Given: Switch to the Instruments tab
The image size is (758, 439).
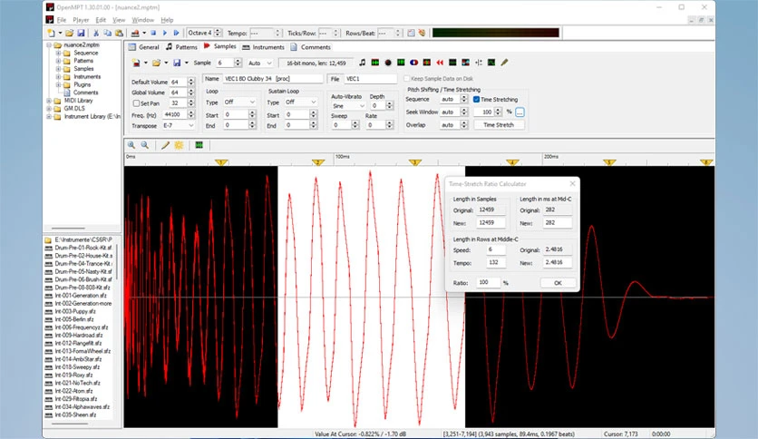Looking at the screenshot, I should [x=264, y=47].
